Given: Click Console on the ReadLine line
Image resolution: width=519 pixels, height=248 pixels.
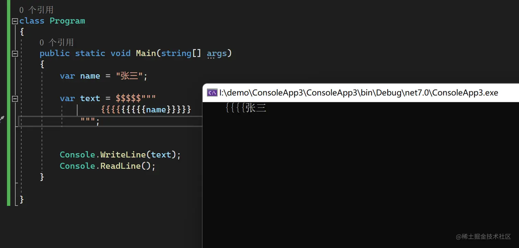Looking at the screenshot, I should [x=78, y=166].
